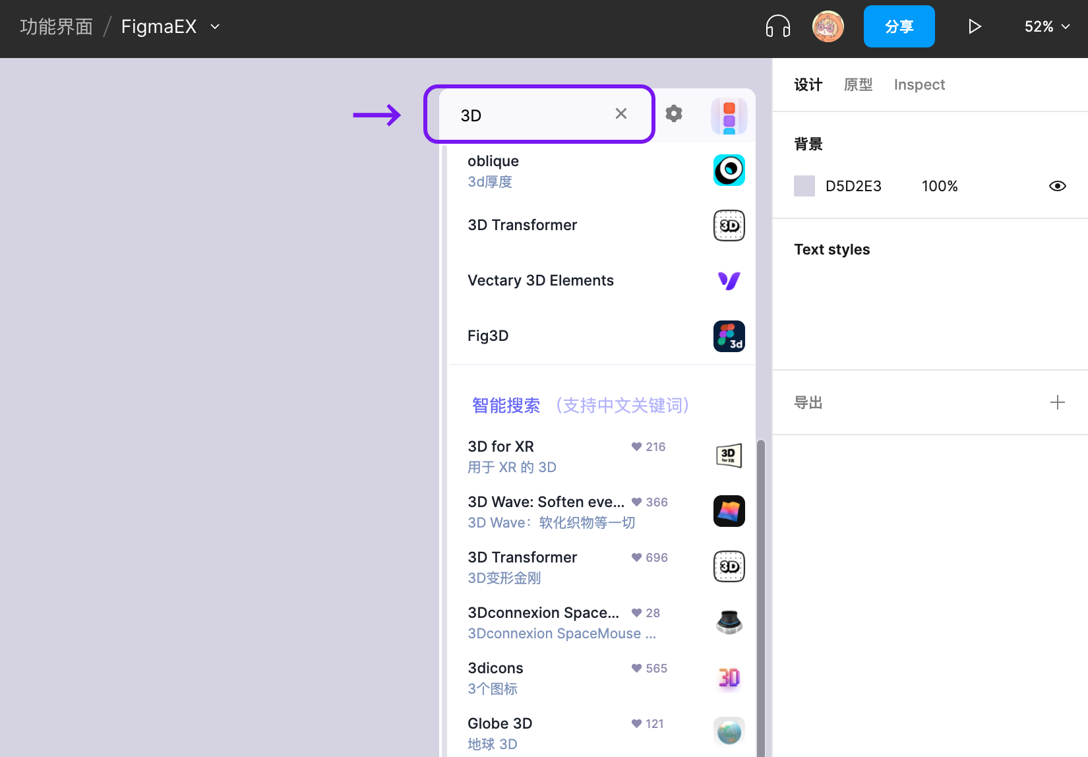
Task: Select the 3D Transformer row with 3D变形金刚
Action: (601, 567)
